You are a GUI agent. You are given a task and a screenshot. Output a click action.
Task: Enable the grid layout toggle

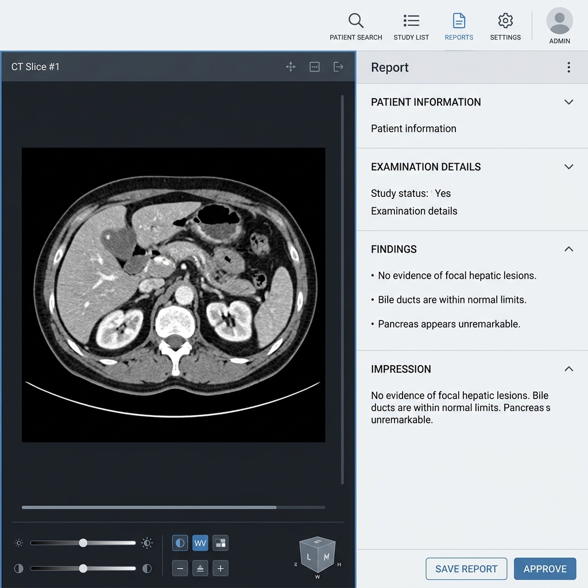click(x=221, y=543)
